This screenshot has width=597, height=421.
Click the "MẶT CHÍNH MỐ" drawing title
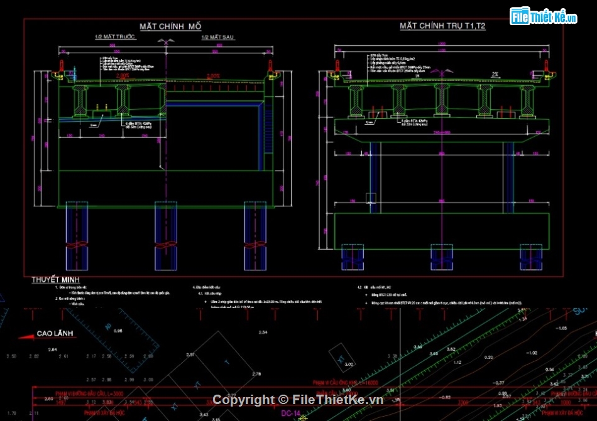[x=170, y=26]
